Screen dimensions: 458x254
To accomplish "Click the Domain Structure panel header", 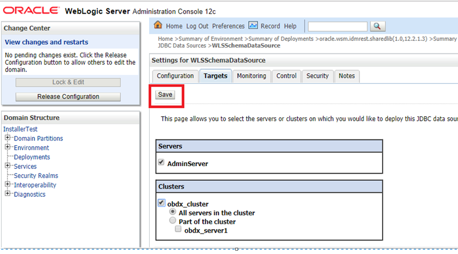I will pos(71,118).
